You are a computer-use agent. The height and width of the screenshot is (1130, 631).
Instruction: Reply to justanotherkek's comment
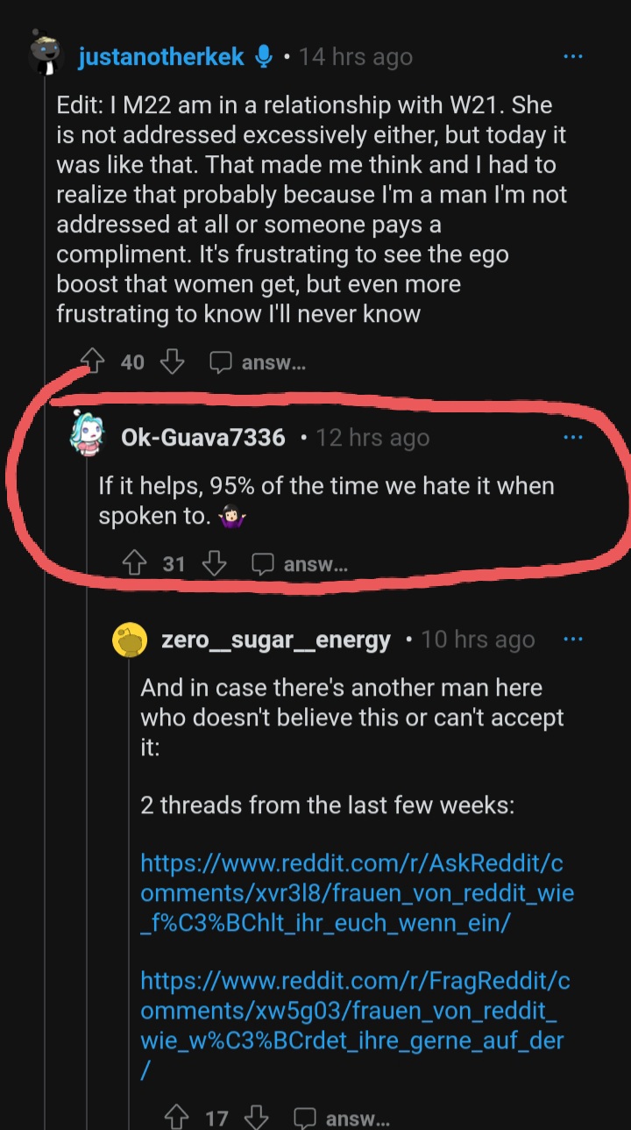(258, 361)
